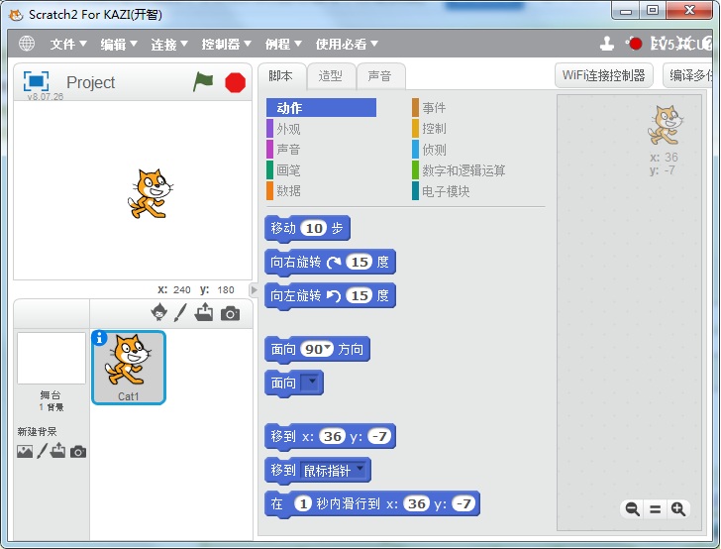Viewport: 721px width, 549px height.
Task: Open 例程 menu
Action: 283,45
